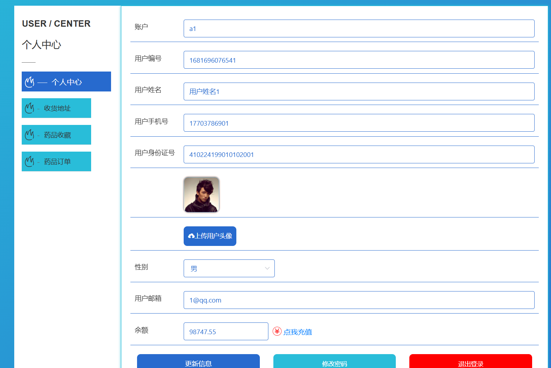551x368 pixels.
Task: Expand the 性别 dropdown arrow
Action: [267, 268]
